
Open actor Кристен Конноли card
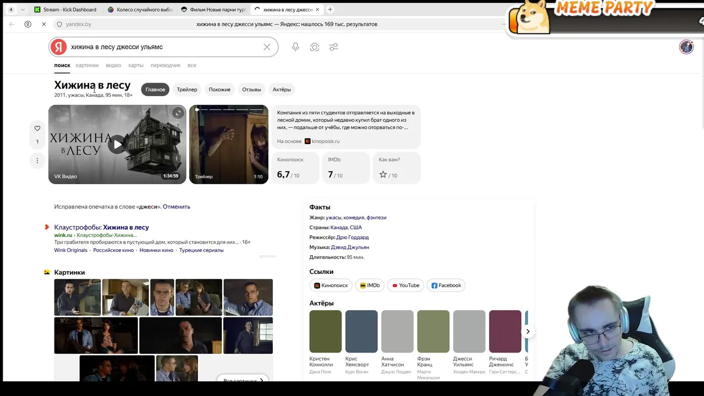[325, 342]
